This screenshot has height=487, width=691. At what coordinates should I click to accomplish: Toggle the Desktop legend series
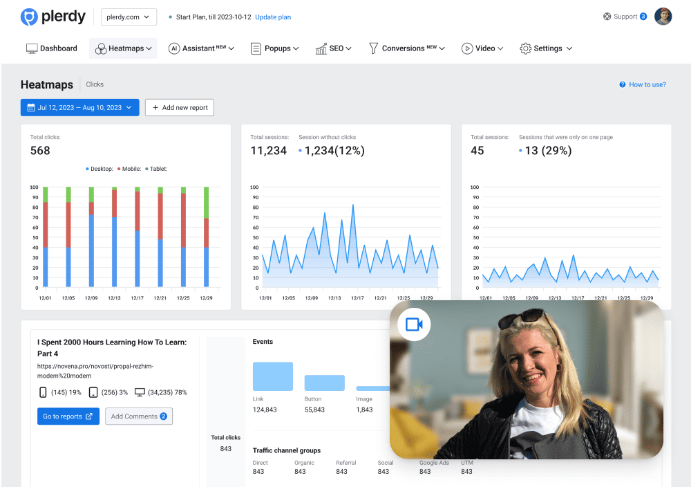tap(99, 169)
